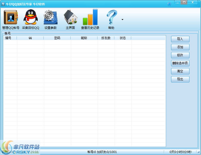Click the resize grip in status bar corner
Image resolution: width=201 pixels, height=155 pixels.
198,152
